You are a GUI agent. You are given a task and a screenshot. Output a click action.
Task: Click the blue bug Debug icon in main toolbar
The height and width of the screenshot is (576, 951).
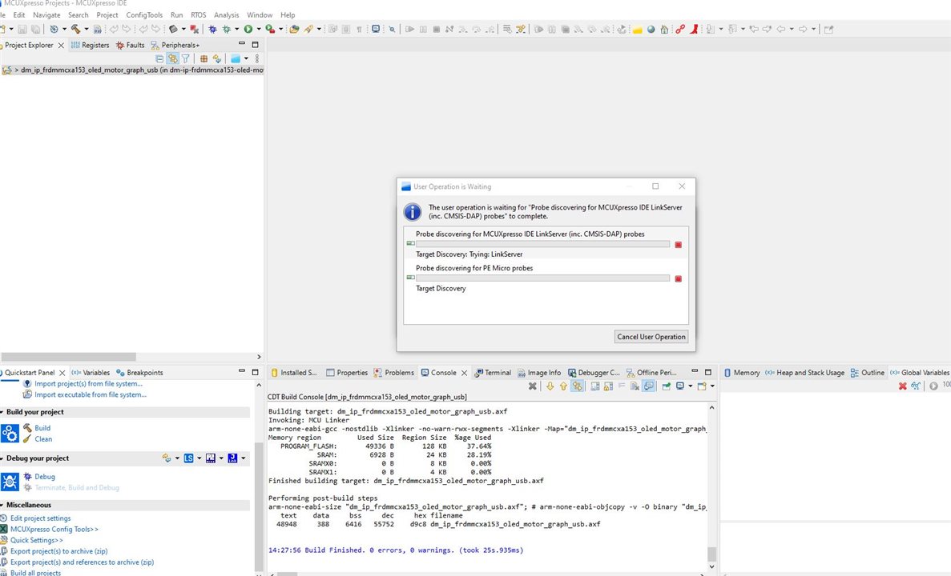pos(213,29)
